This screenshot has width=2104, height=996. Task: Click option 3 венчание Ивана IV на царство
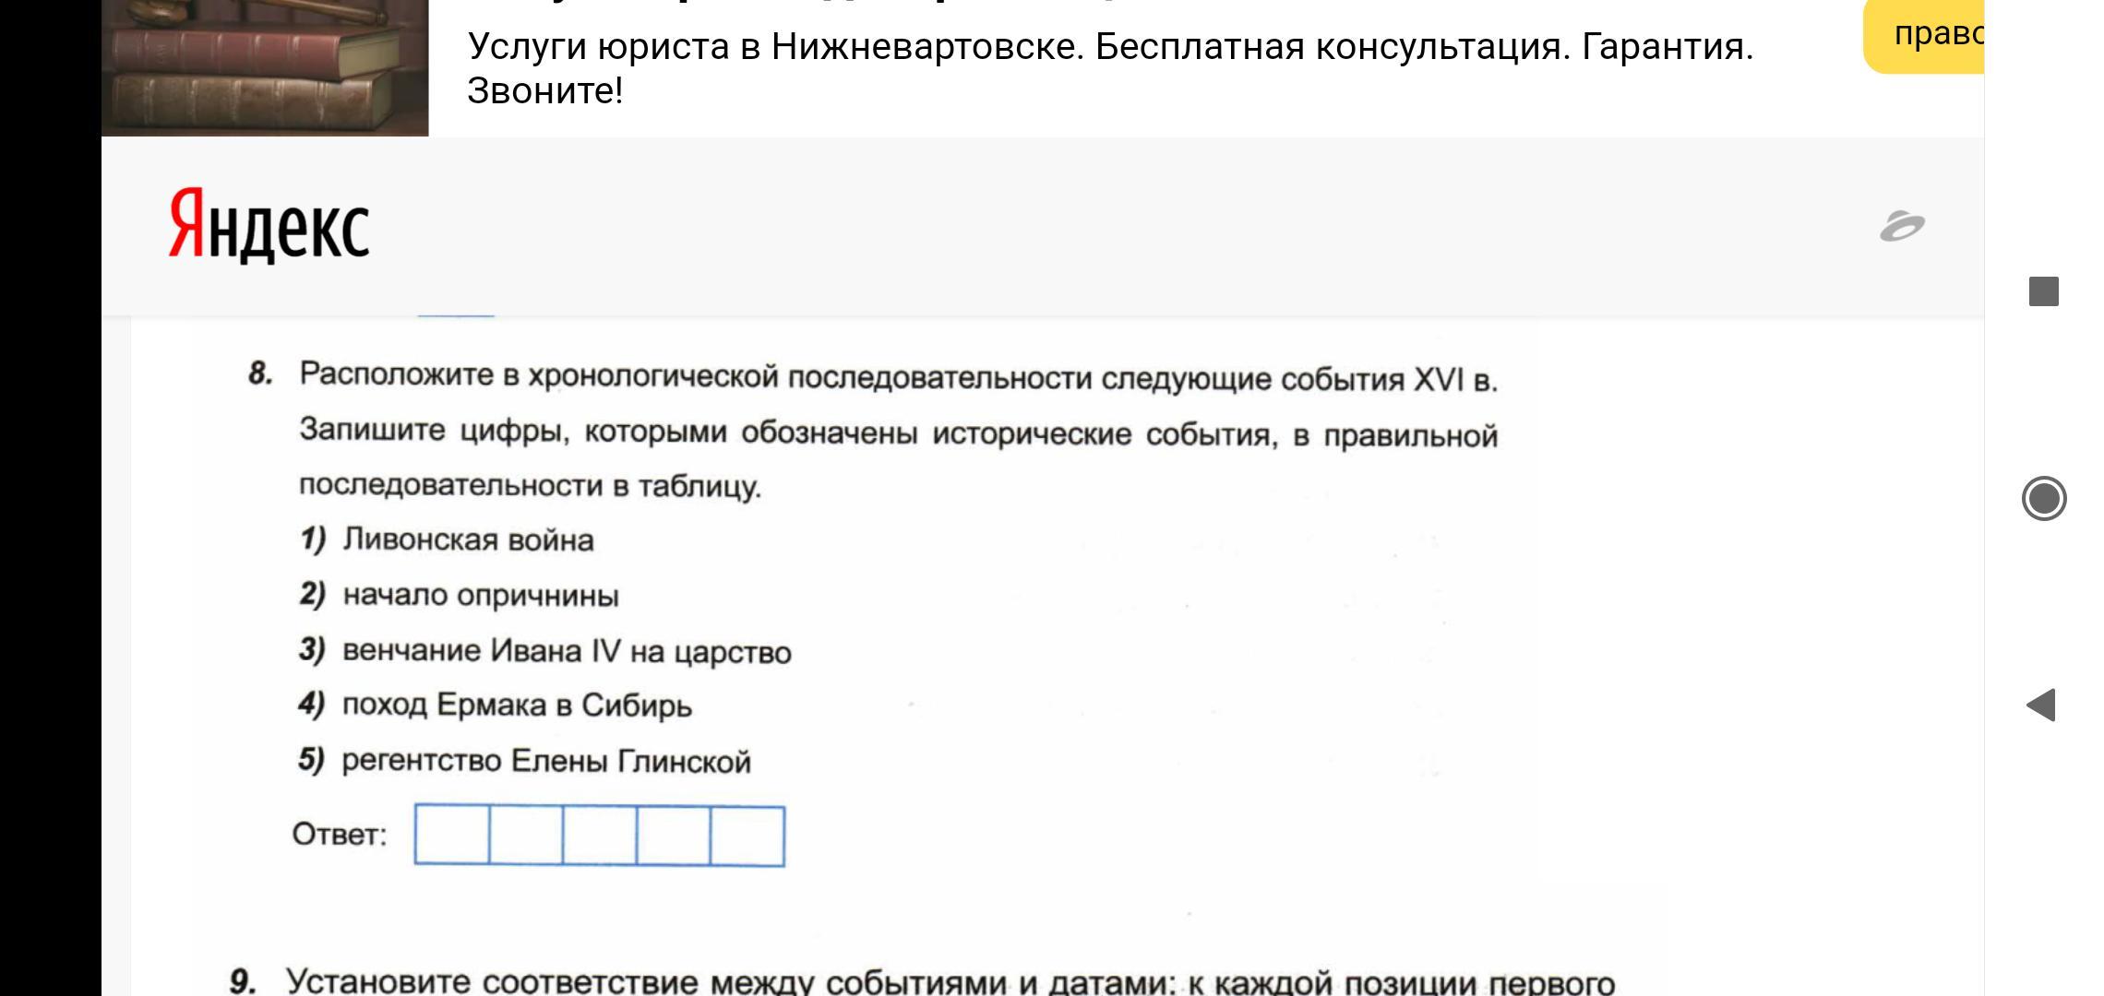567,651
